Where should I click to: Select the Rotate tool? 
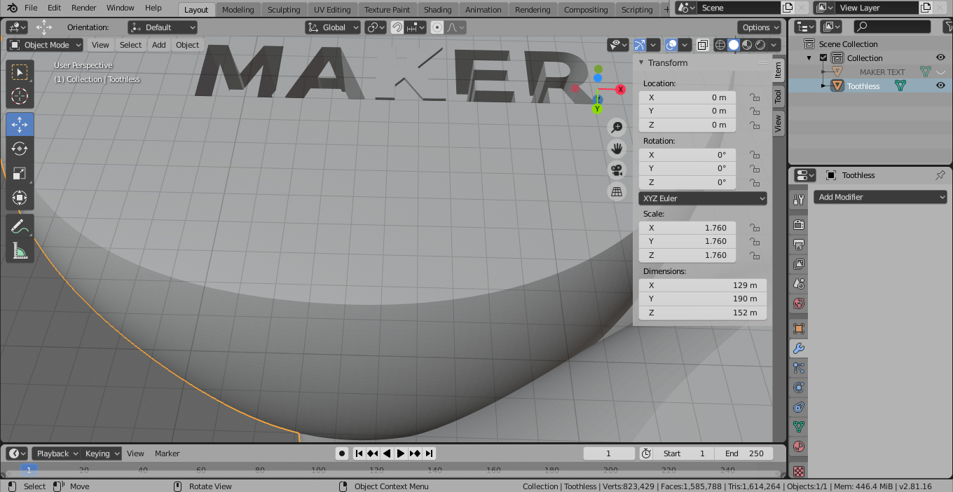[20, 149]
